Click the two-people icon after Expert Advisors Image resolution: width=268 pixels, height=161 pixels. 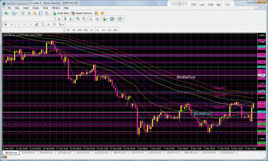[x=96, y=13]
